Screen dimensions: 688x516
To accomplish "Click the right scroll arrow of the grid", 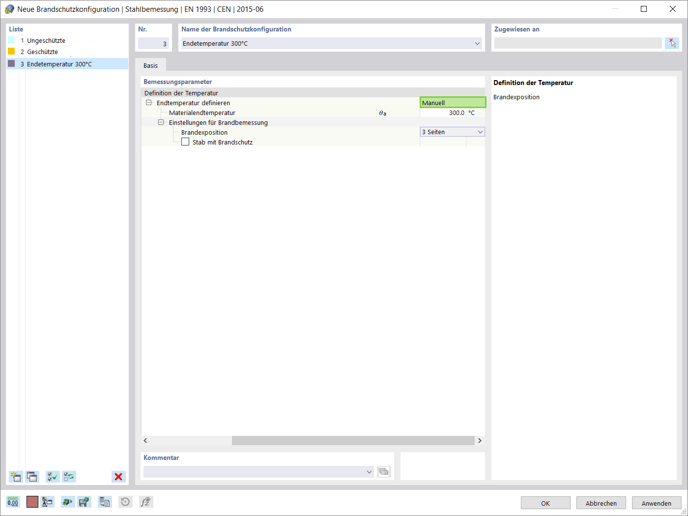I will [480, 440].
